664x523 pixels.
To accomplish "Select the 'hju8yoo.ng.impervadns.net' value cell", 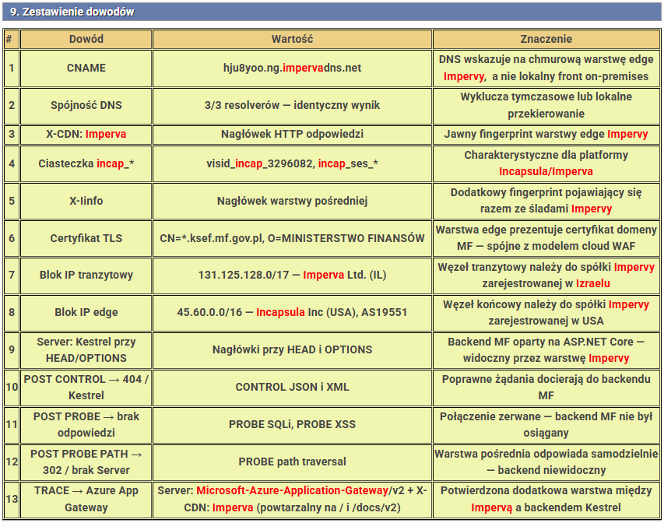I will pyautogui.click(x=292, y=68).
